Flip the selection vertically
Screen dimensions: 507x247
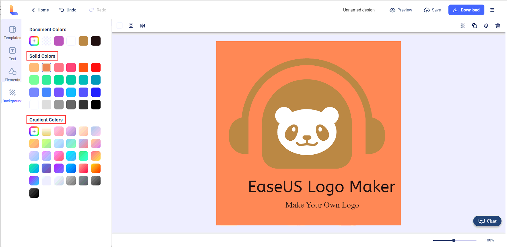point(131,26)
